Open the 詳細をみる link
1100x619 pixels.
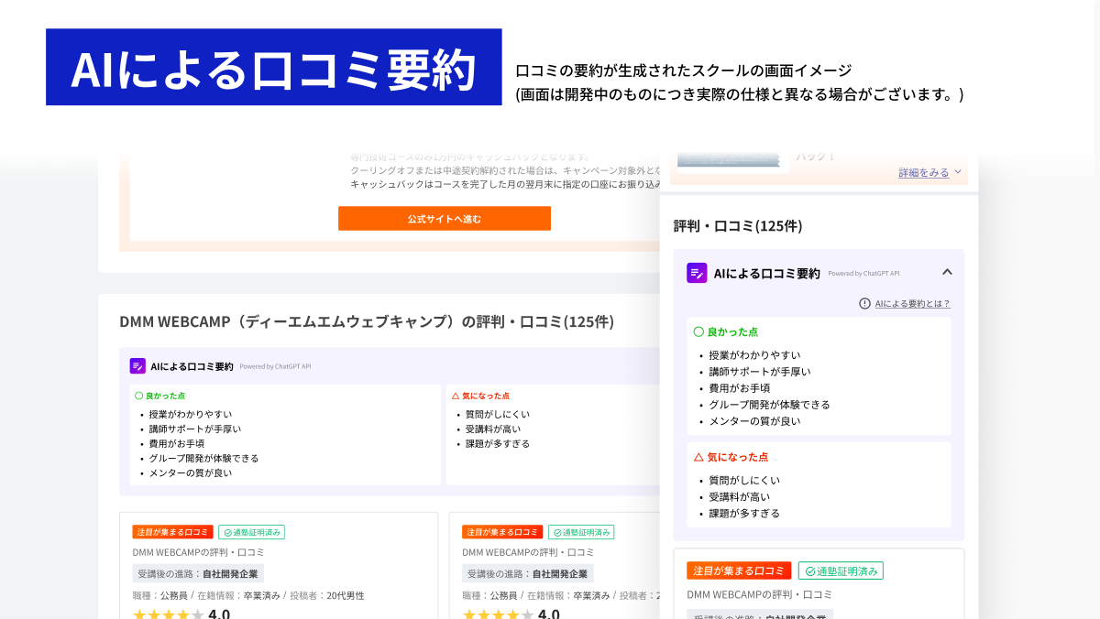click(x=924, y=172)
